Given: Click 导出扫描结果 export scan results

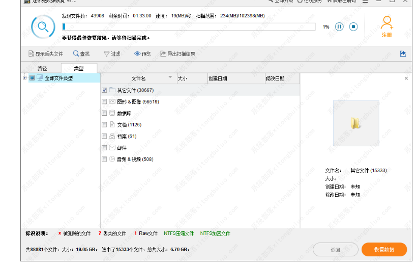Looking at the screenshot, I should click(x=177, y=54).
